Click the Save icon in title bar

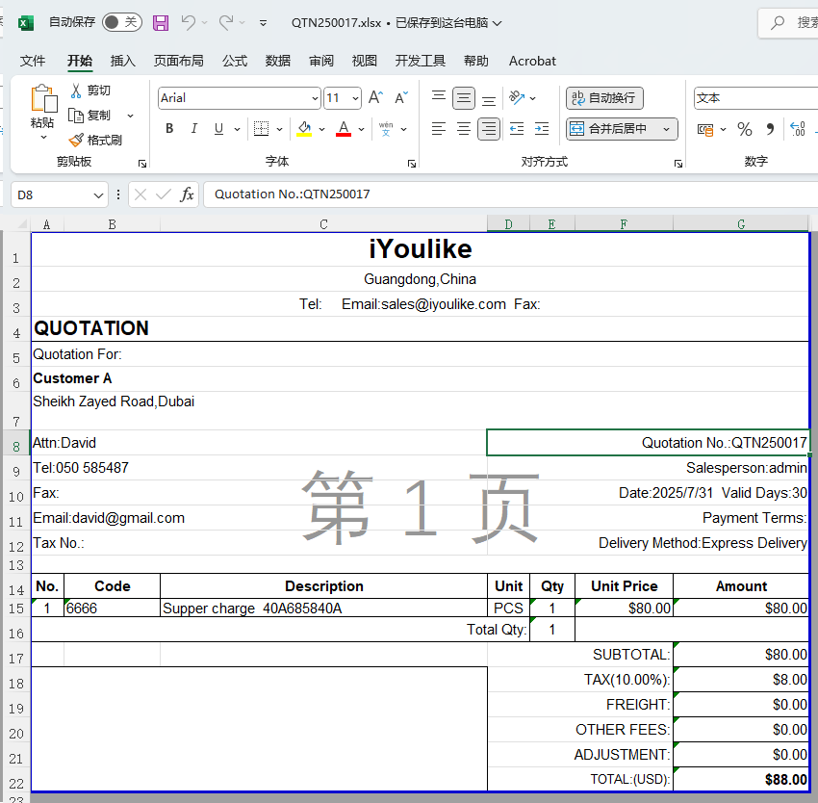click(161, 22)
